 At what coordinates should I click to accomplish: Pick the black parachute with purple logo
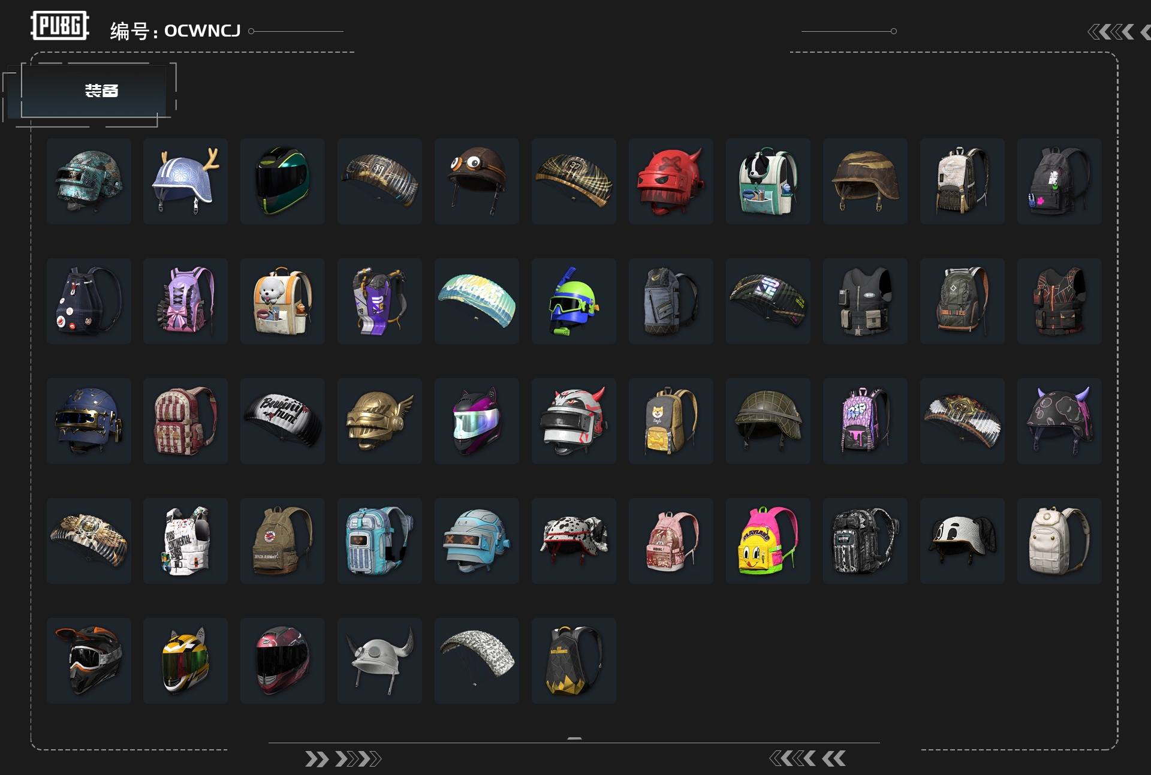pyautogui.click(x=769, y=301)
